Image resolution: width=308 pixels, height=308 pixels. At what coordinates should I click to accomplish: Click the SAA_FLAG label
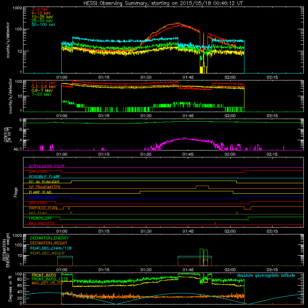[x=38, y=203]
